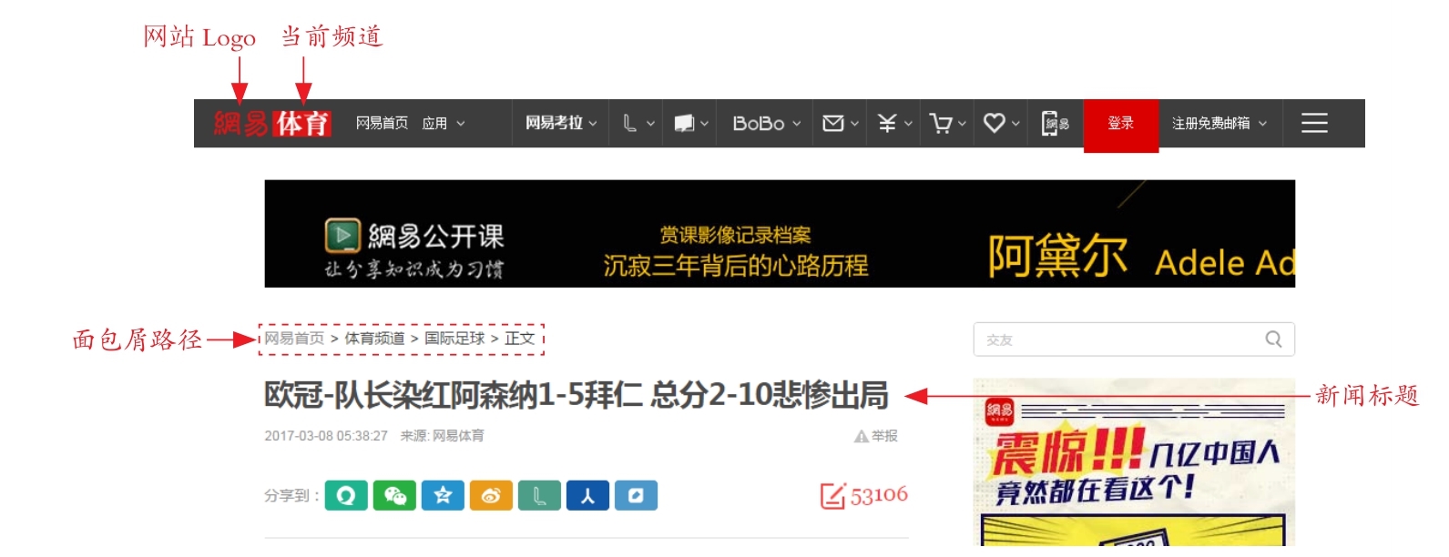Open the mail envelope dropdown
The width and height of the screenshot is (1449, 557).
(x=840, y=123)
